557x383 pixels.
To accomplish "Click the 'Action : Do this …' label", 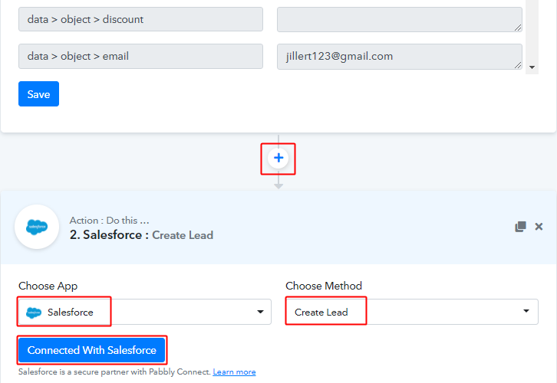I will [110, 221].
